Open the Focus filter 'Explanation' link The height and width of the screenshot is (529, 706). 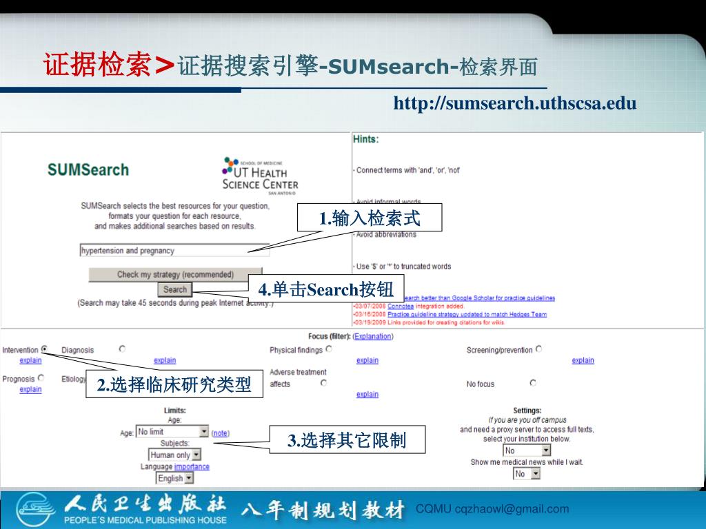(x=373, y=336)
